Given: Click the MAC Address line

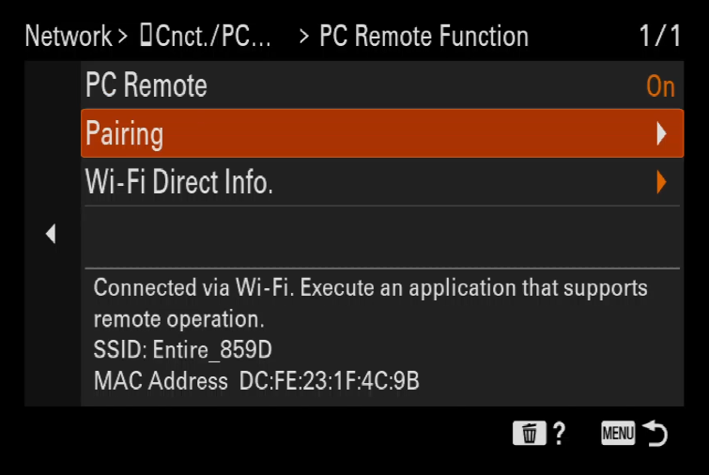Looking at the screenshot, I should point(256,380).
